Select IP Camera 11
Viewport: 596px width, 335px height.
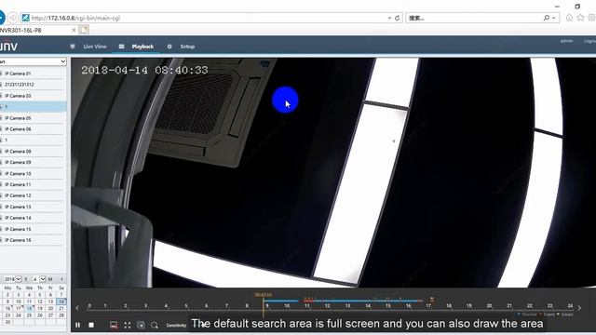[34, 184]
